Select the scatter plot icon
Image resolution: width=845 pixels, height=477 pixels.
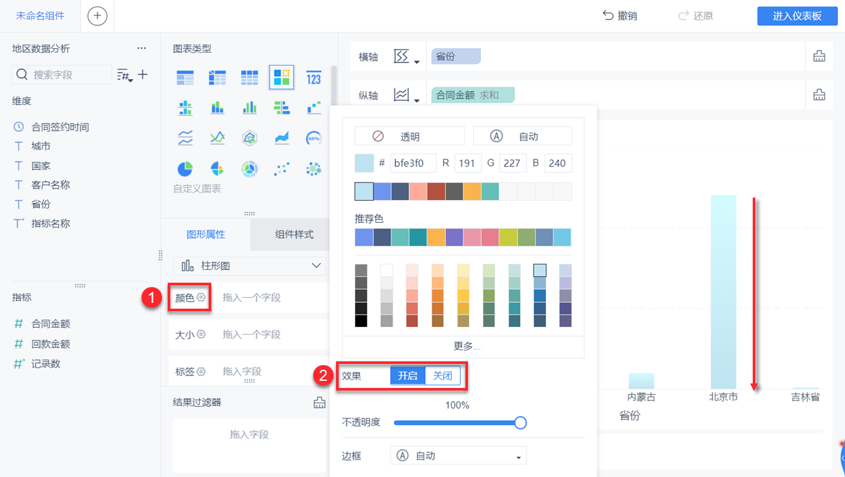coord(281,169)
